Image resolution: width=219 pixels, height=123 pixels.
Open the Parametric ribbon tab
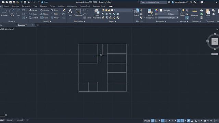click(26, 6)
